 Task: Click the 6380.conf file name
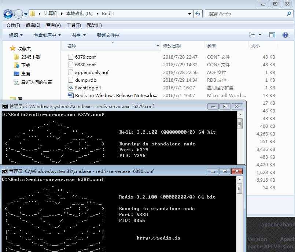point(85,65)
